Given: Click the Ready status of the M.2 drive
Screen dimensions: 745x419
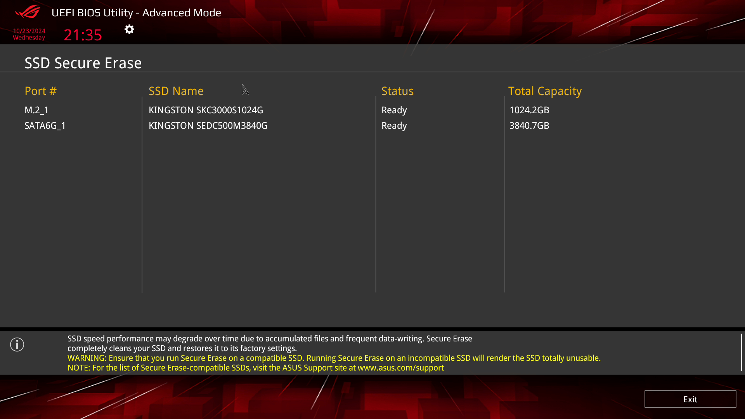Looking at the screenshot, I should pyautogui.click(x=394, y=110).
